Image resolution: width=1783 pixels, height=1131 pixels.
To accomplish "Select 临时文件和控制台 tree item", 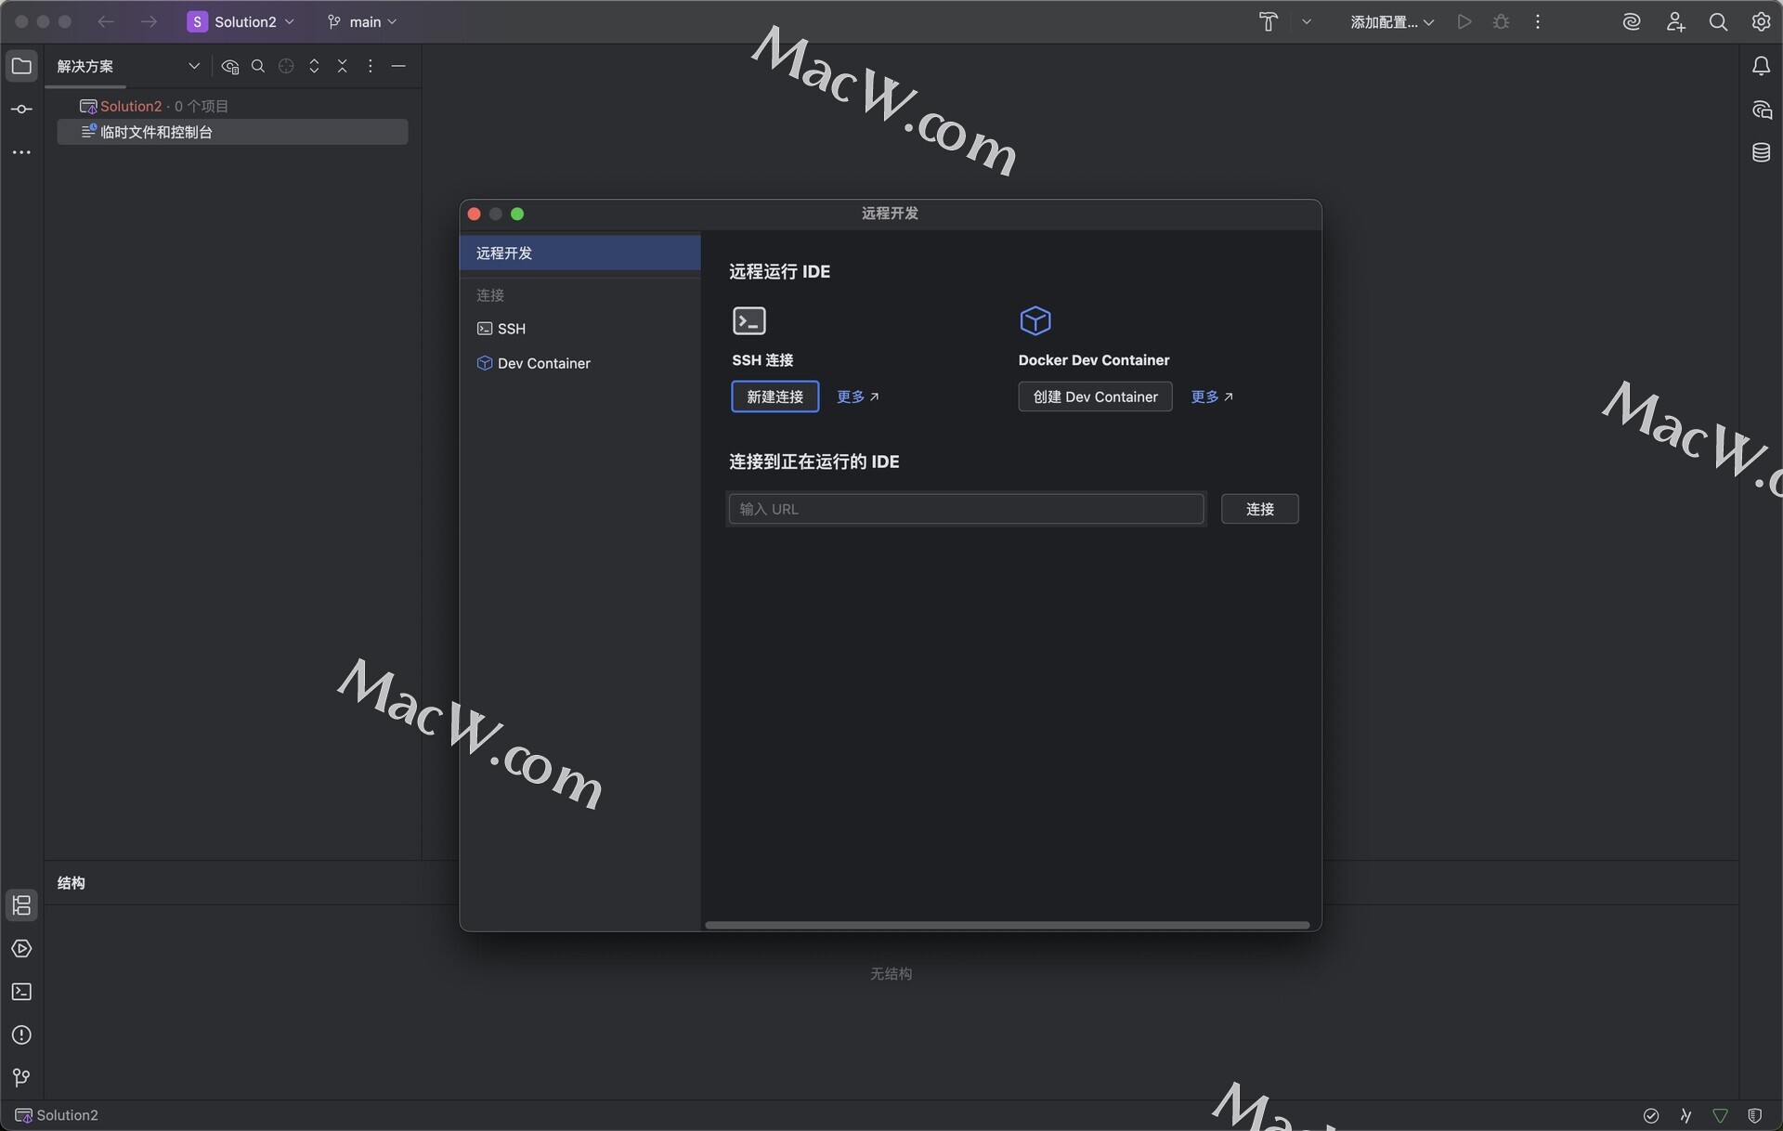I will [x=232, y=132].
